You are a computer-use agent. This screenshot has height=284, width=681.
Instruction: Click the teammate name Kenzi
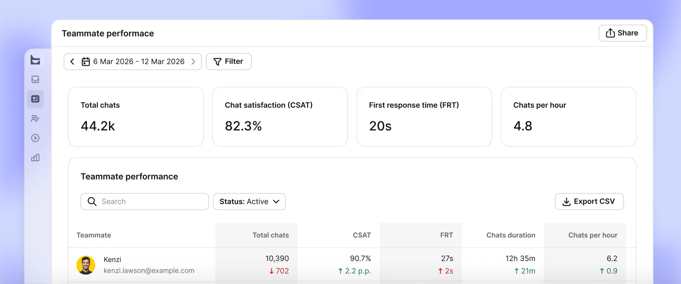tap(112, 260)
